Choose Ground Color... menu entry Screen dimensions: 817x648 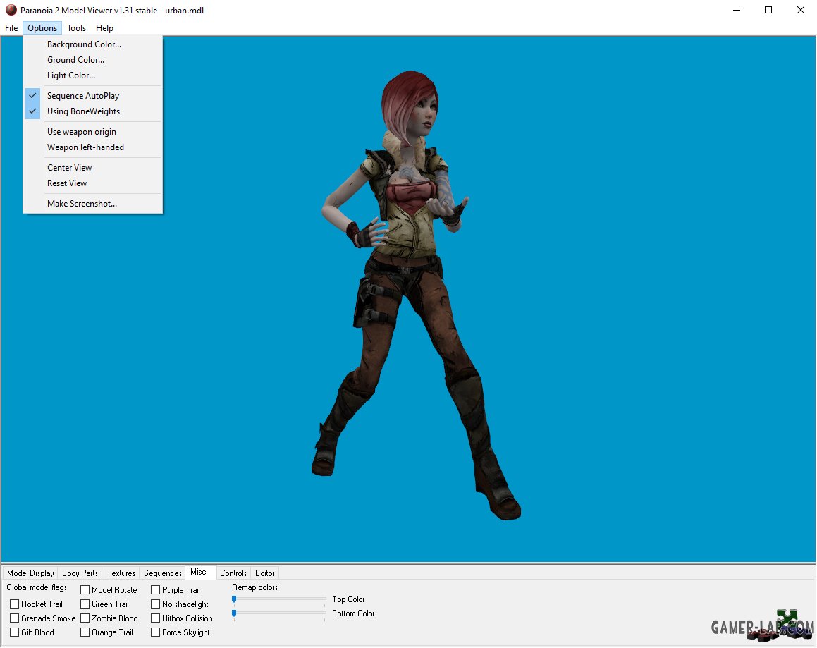[x=93, y=60]
